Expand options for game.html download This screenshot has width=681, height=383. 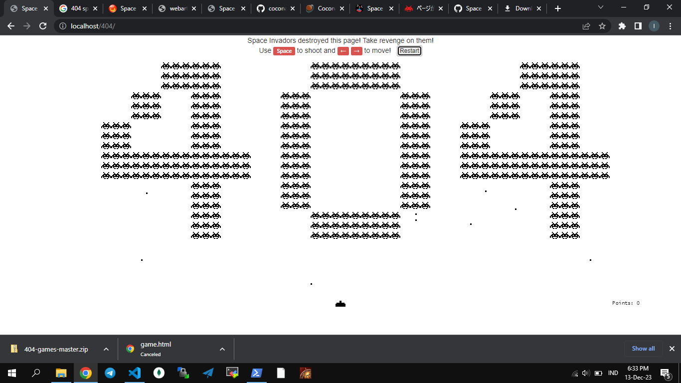(222, 349)
